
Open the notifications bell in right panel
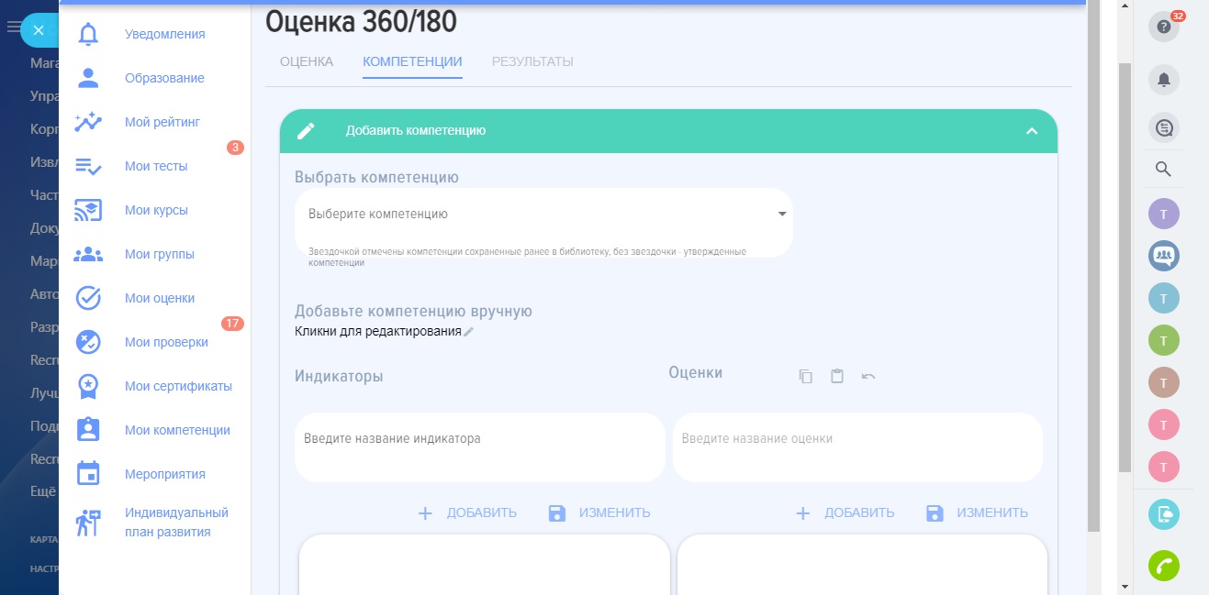[1163, 80]
